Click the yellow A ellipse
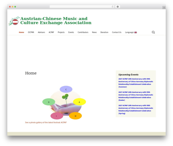Image resolution: width=173 pixels, height=146 pixels. coord(80,102)
